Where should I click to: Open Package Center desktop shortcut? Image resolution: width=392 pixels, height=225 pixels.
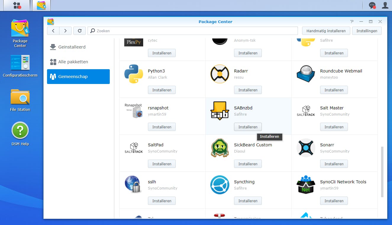[x=20, y=33]
